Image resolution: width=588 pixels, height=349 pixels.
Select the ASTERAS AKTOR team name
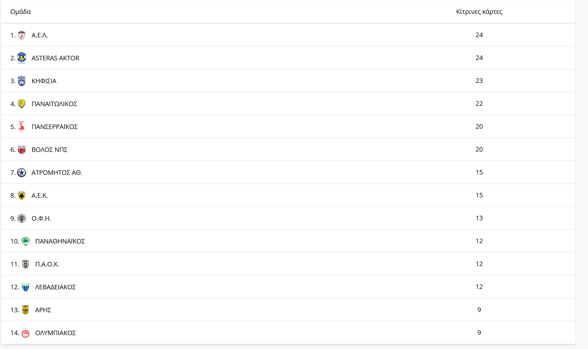point(56,58)
